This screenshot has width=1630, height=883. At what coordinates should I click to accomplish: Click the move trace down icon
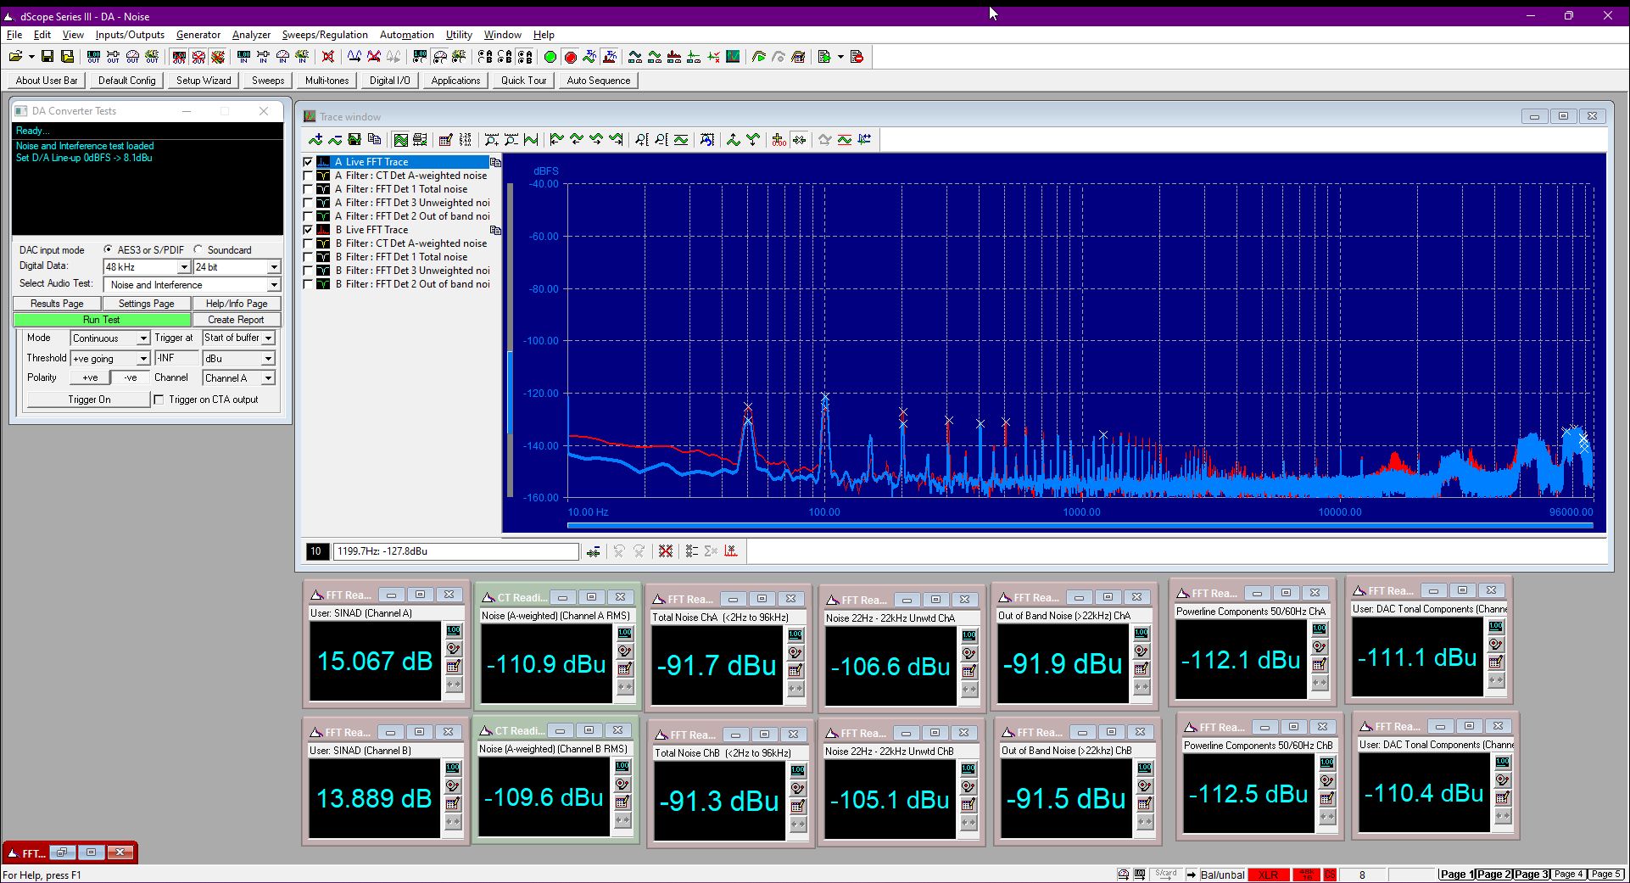click(753, 140)
